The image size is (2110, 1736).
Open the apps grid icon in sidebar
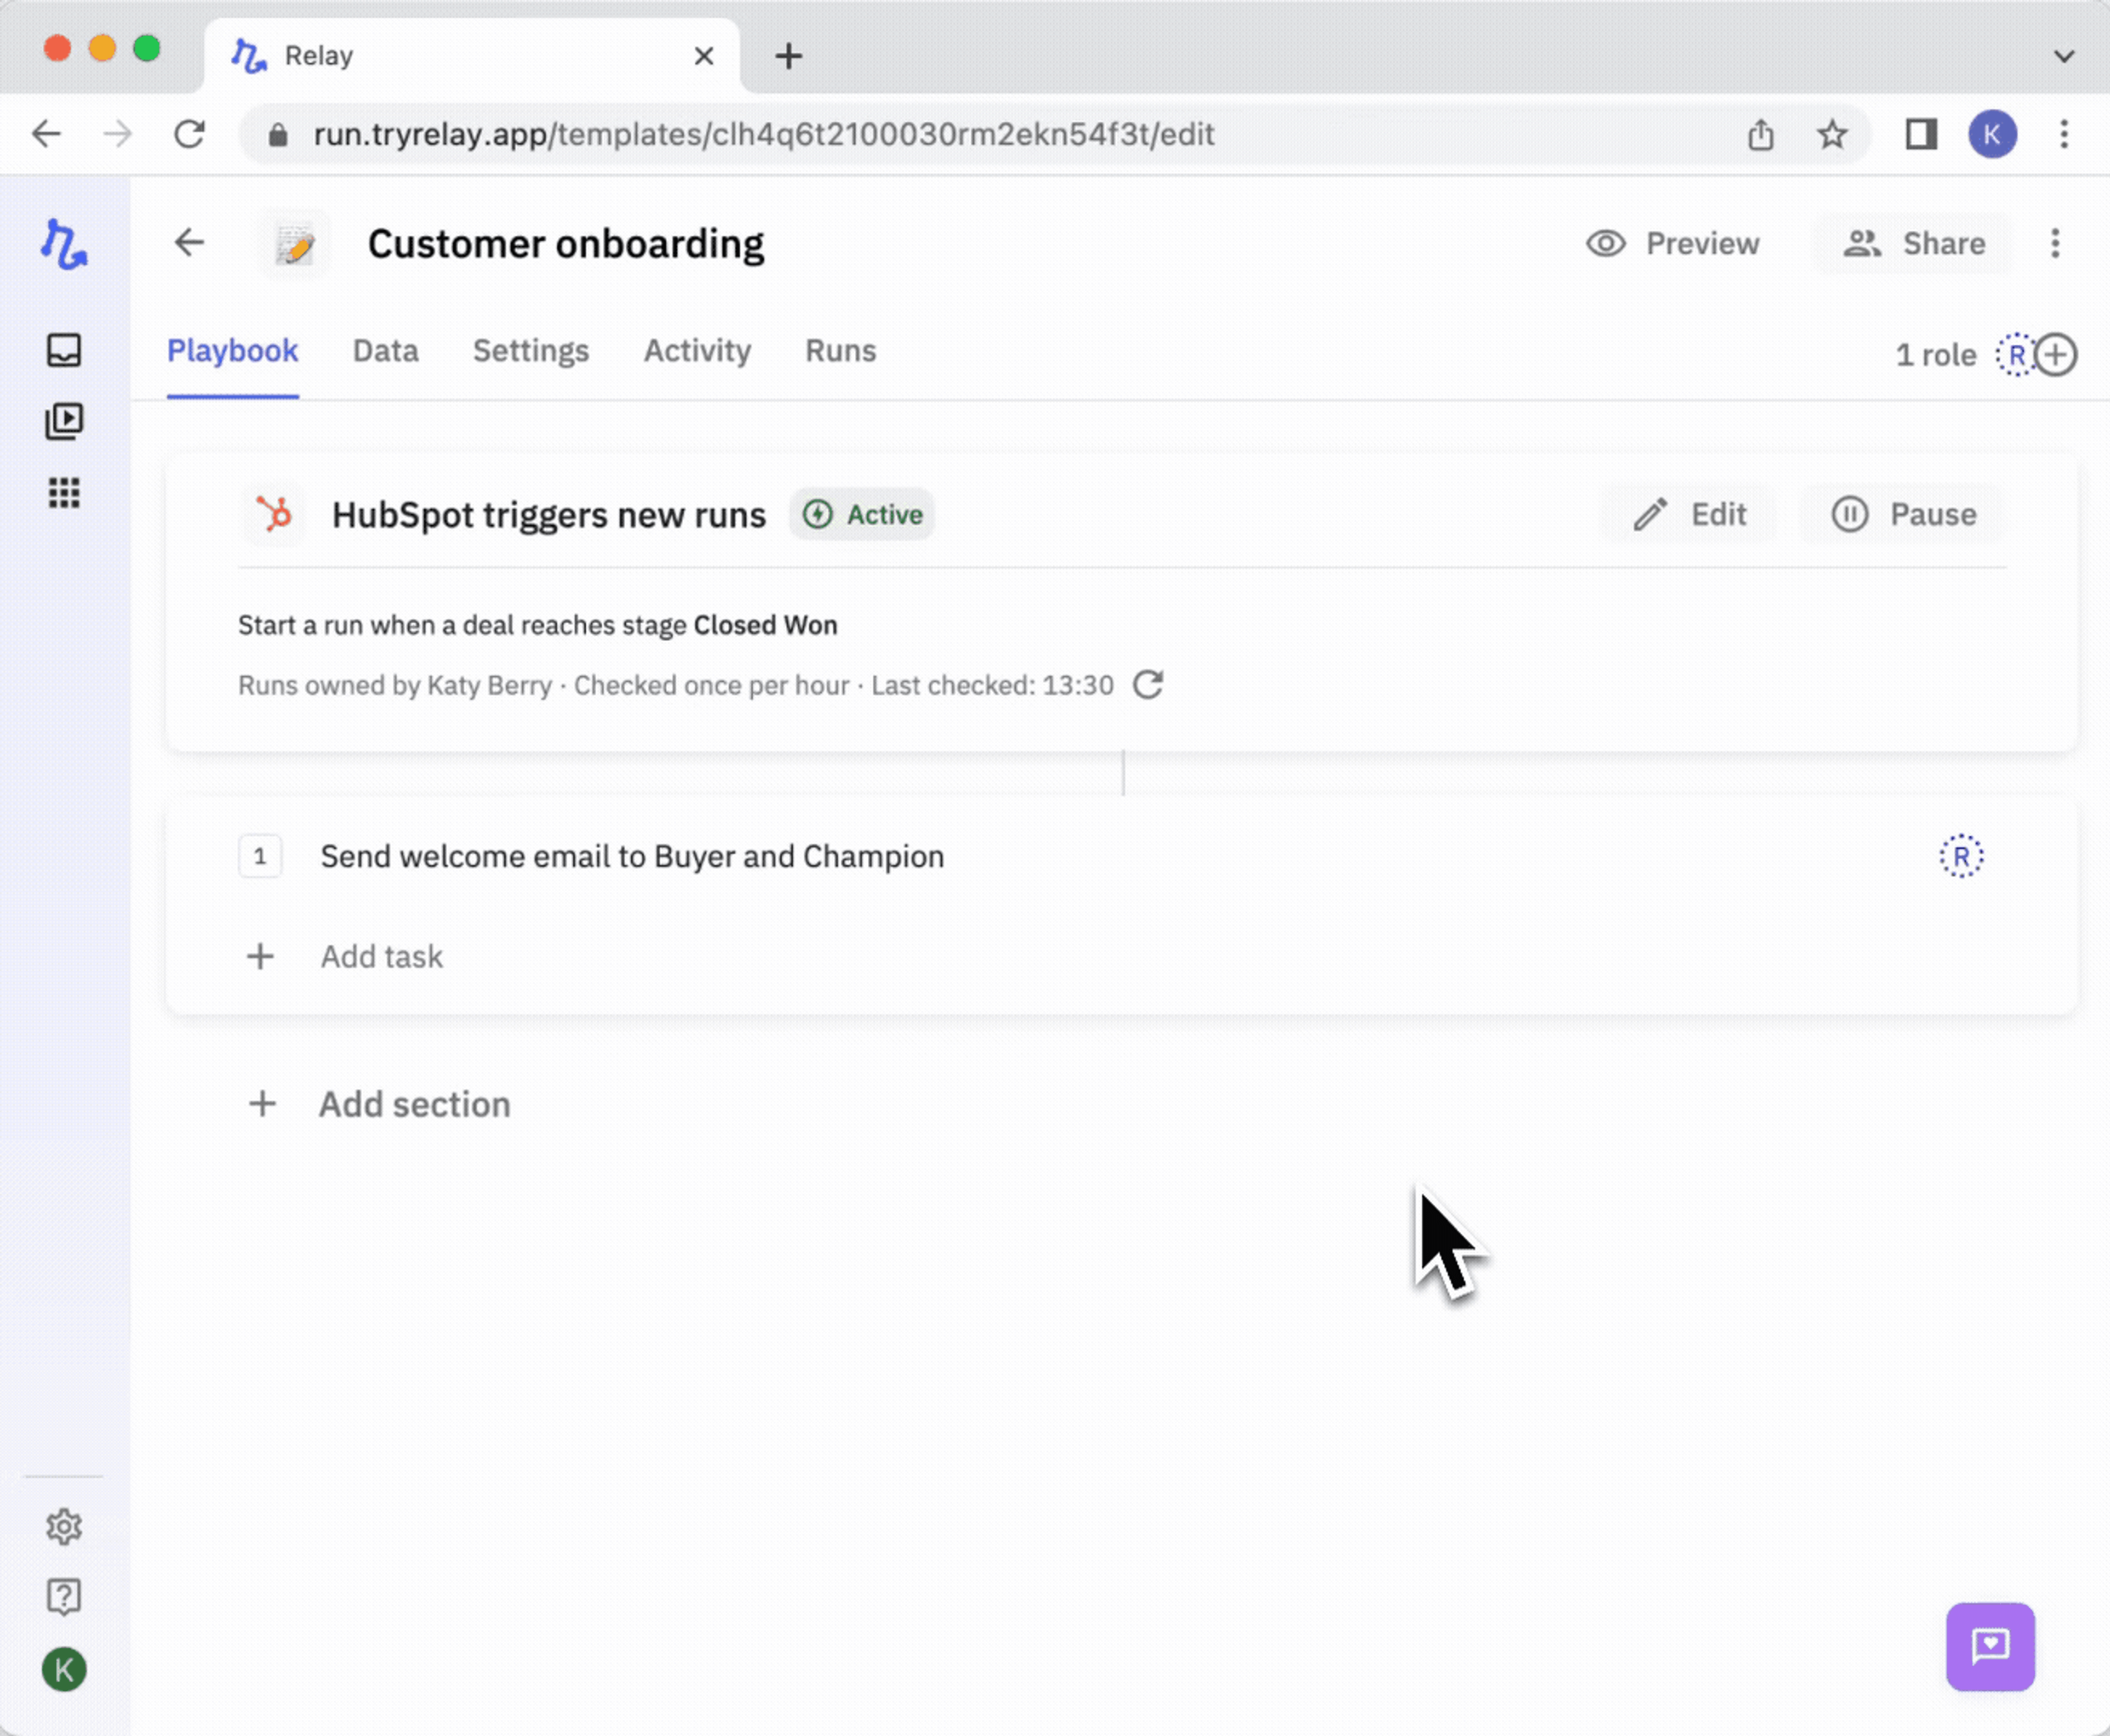[x=64, y=492]
